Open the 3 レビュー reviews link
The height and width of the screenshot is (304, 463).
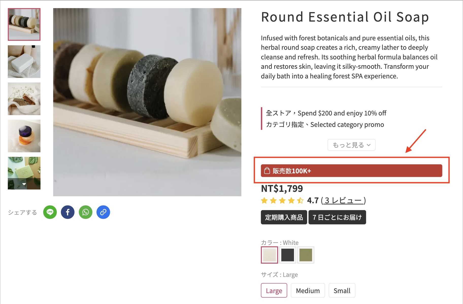coord(343,200)
